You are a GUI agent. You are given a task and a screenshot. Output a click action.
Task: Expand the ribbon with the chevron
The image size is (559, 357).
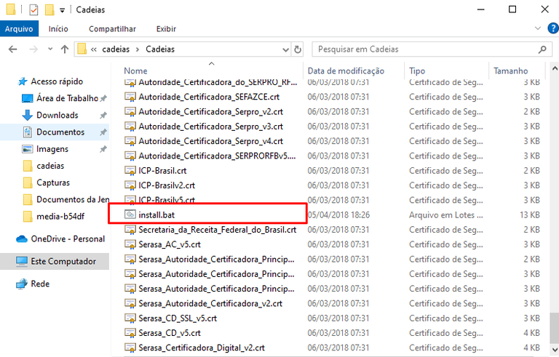537,29
